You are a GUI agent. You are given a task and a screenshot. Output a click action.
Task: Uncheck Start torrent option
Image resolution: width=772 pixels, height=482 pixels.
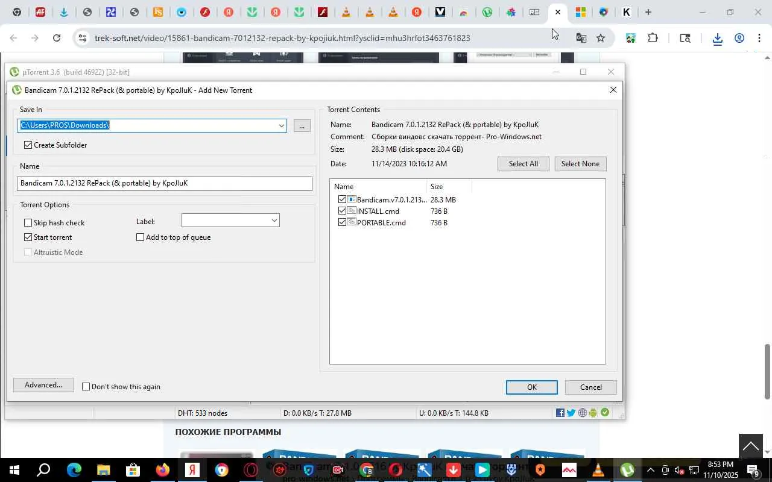coord(28,237)
